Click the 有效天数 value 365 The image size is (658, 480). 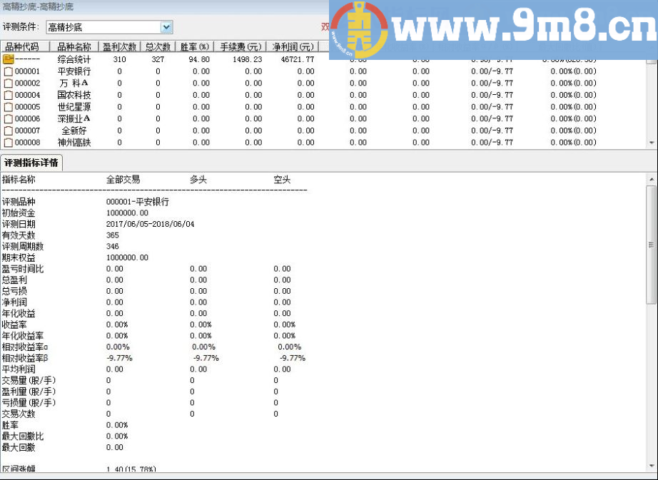coord(113,235)
